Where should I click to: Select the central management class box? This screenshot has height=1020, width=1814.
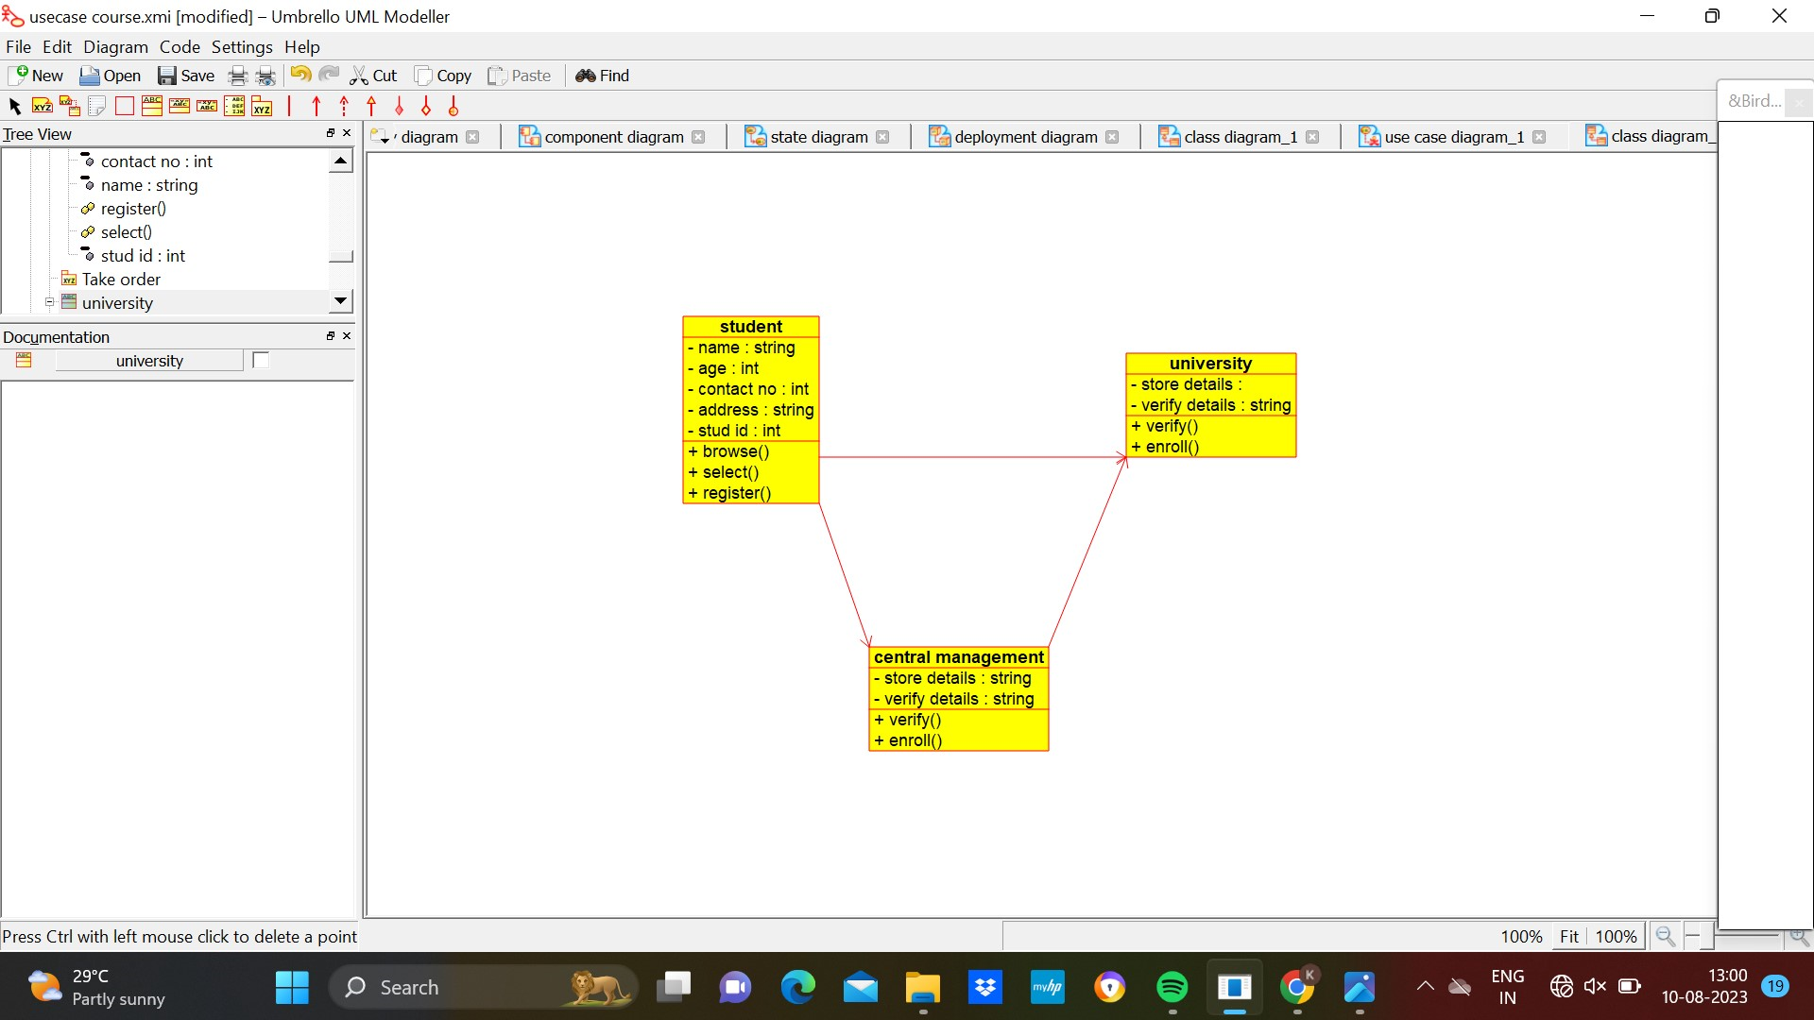click(x=959, y=699)
